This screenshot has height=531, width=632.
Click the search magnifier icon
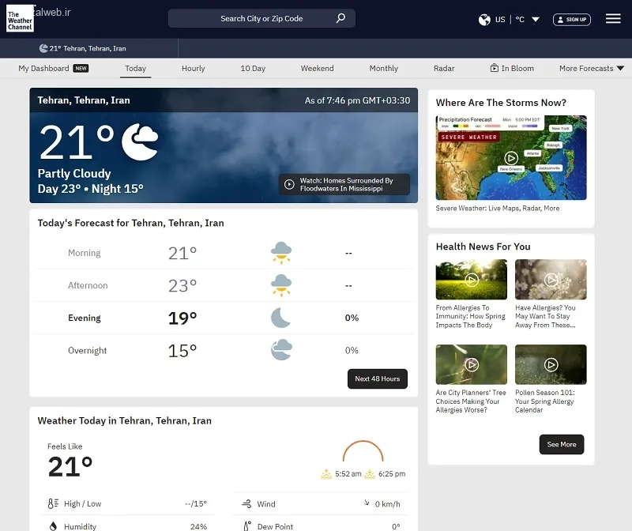point(340,18)
